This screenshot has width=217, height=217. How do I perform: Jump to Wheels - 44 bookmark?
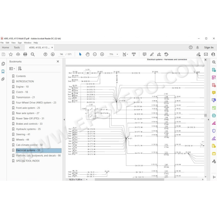click(x=22, y=139)
